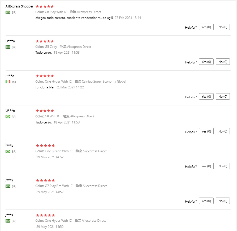Screen dimensions: 237x231
Task: Click reviewer name L***o
Action: (10, 76)
